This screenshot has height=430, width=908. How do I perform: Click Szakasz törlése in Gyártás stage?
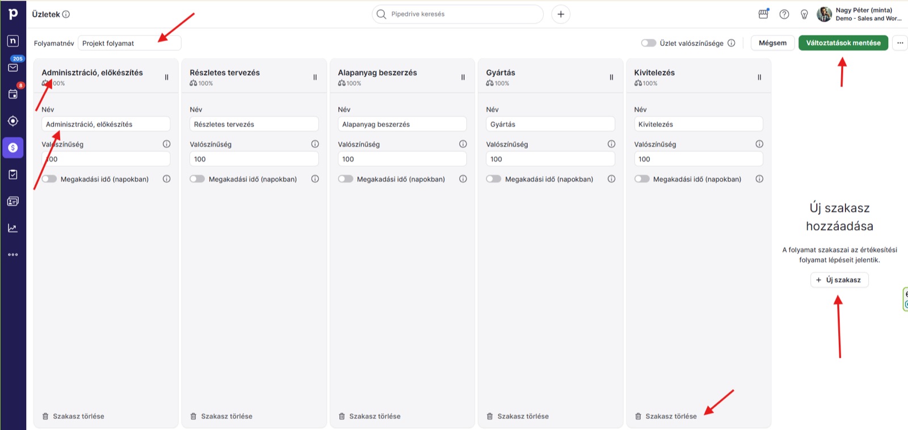(x=518, y=416)
